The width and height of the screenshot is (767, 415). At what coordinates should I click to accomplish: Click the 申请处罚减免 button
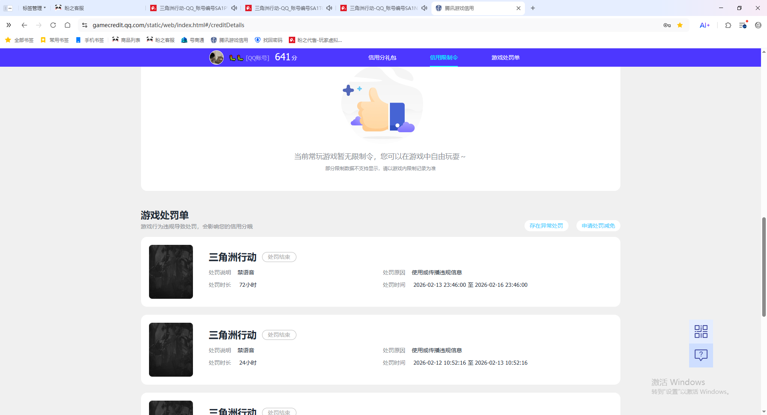click(598, 226)
